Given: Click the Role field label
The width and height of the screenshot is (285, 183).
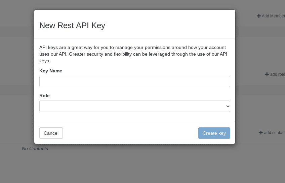Looking at the screenshot, I should 44,96.
